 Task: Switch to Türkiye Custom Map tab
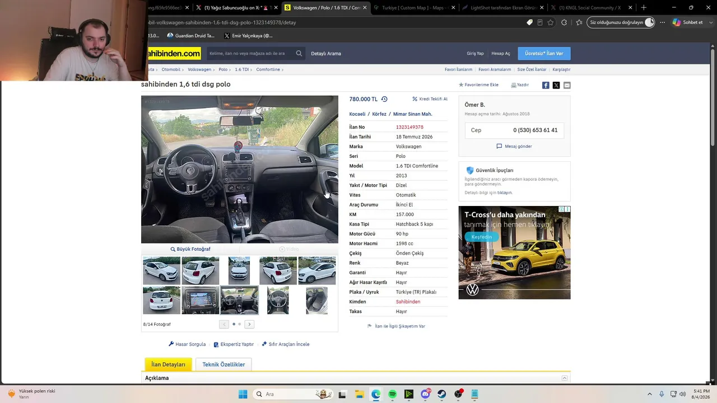tap(413, 8)
